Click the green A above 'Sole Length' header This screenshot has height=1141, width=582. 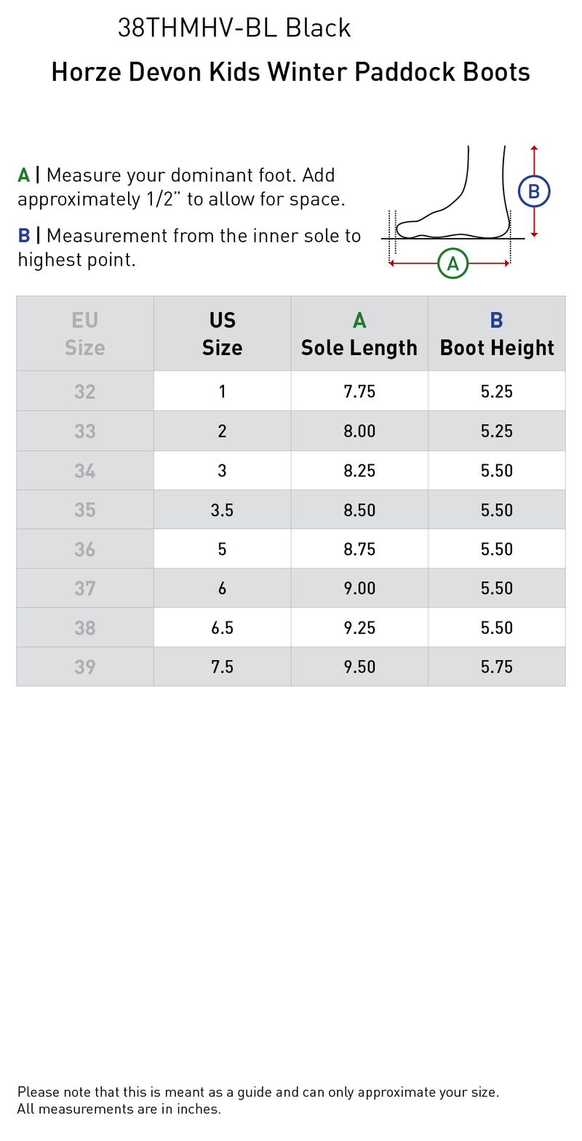pyautogui.click(x=359, y=320)
